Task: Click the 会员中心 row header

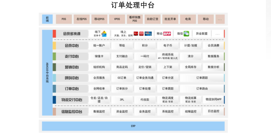Action: (72, 45)
